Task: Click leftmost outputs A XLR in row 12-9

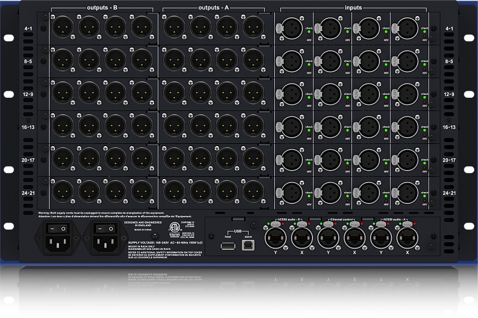Action: tap(174, 93)
